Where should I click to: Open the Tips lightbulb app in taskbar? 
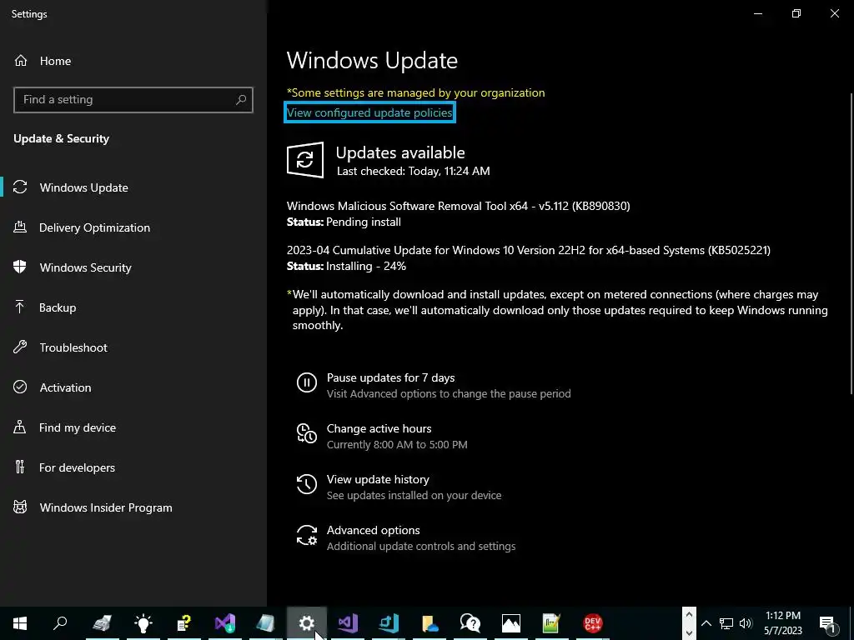(x=143, y=623)
